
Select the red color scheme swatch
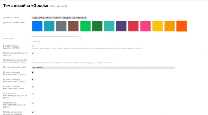pos(133,26)
